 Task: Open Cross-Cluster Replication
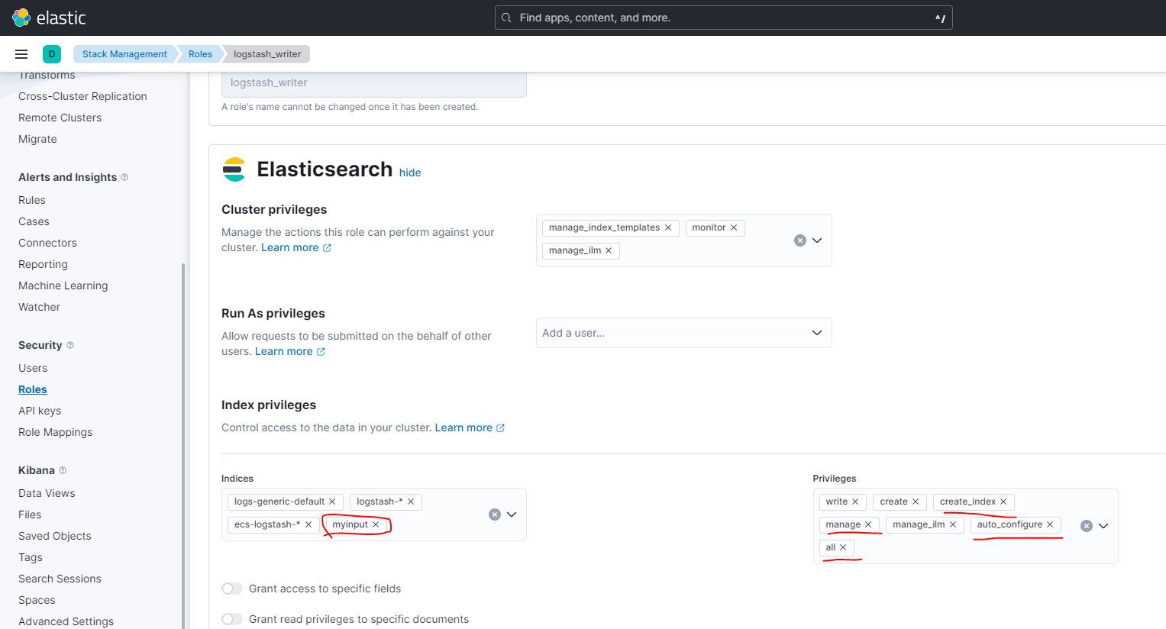(x=82, y=96)
